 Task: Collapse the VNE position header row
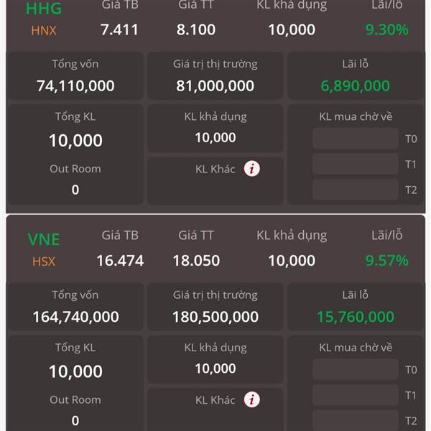coord(215,249)
